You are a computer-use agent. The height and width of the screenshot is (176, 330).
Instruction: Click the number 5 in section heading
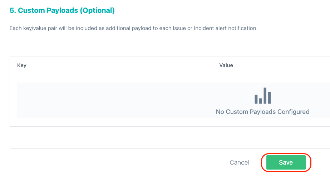tap(12, 10)
